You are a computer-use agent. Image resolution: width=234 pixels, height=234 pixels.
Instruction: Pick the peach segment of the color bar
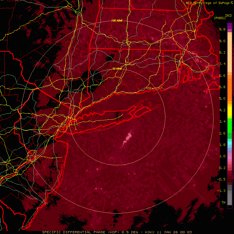pyautogui.click(x=230, y=54)
